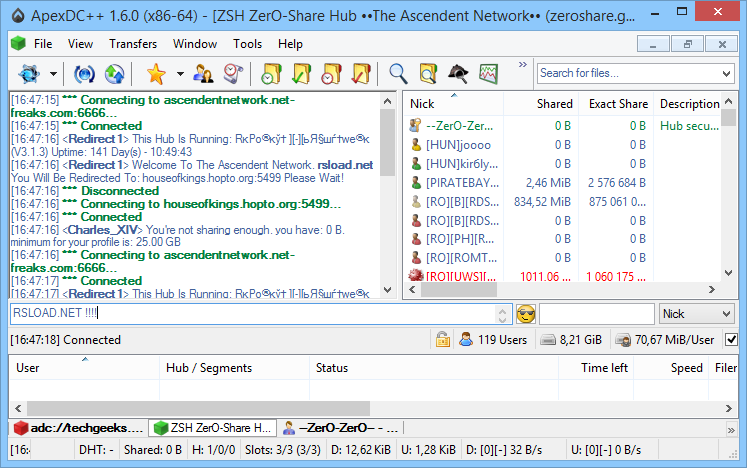Open Download Queue folder icon
Viewport: 747px width, 468px height.
pos(272,74)
